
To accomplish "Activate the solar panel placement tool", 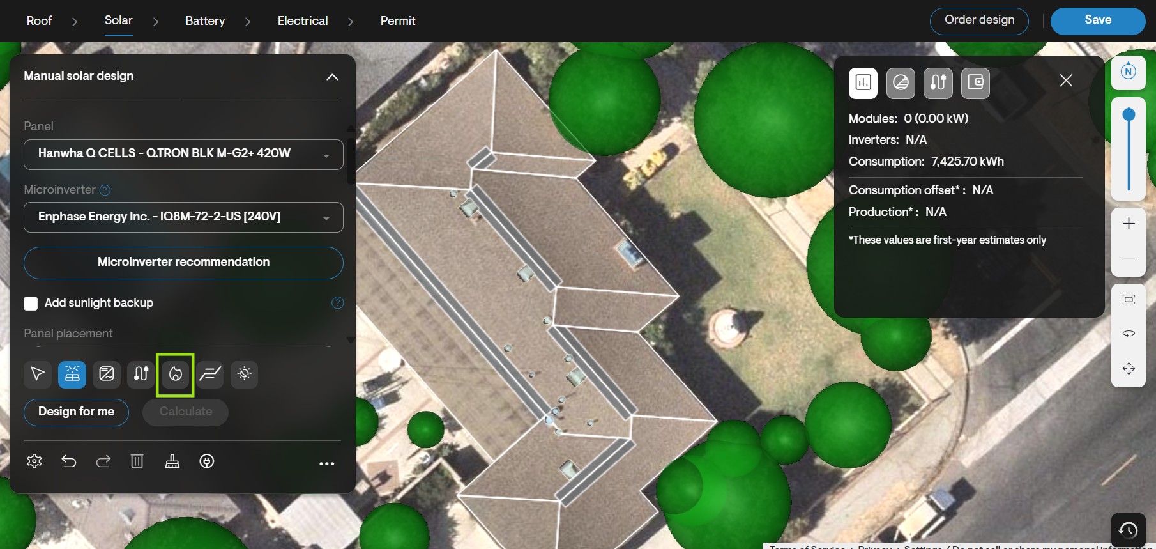I will point(72,374).
